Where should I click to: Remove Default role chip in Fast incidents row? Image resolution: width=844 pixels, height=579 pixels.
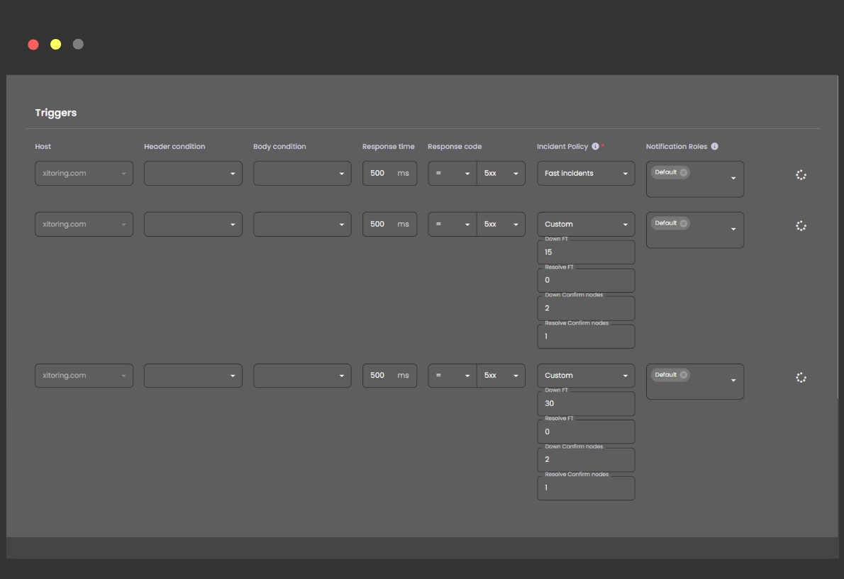[x=683, y=173]
